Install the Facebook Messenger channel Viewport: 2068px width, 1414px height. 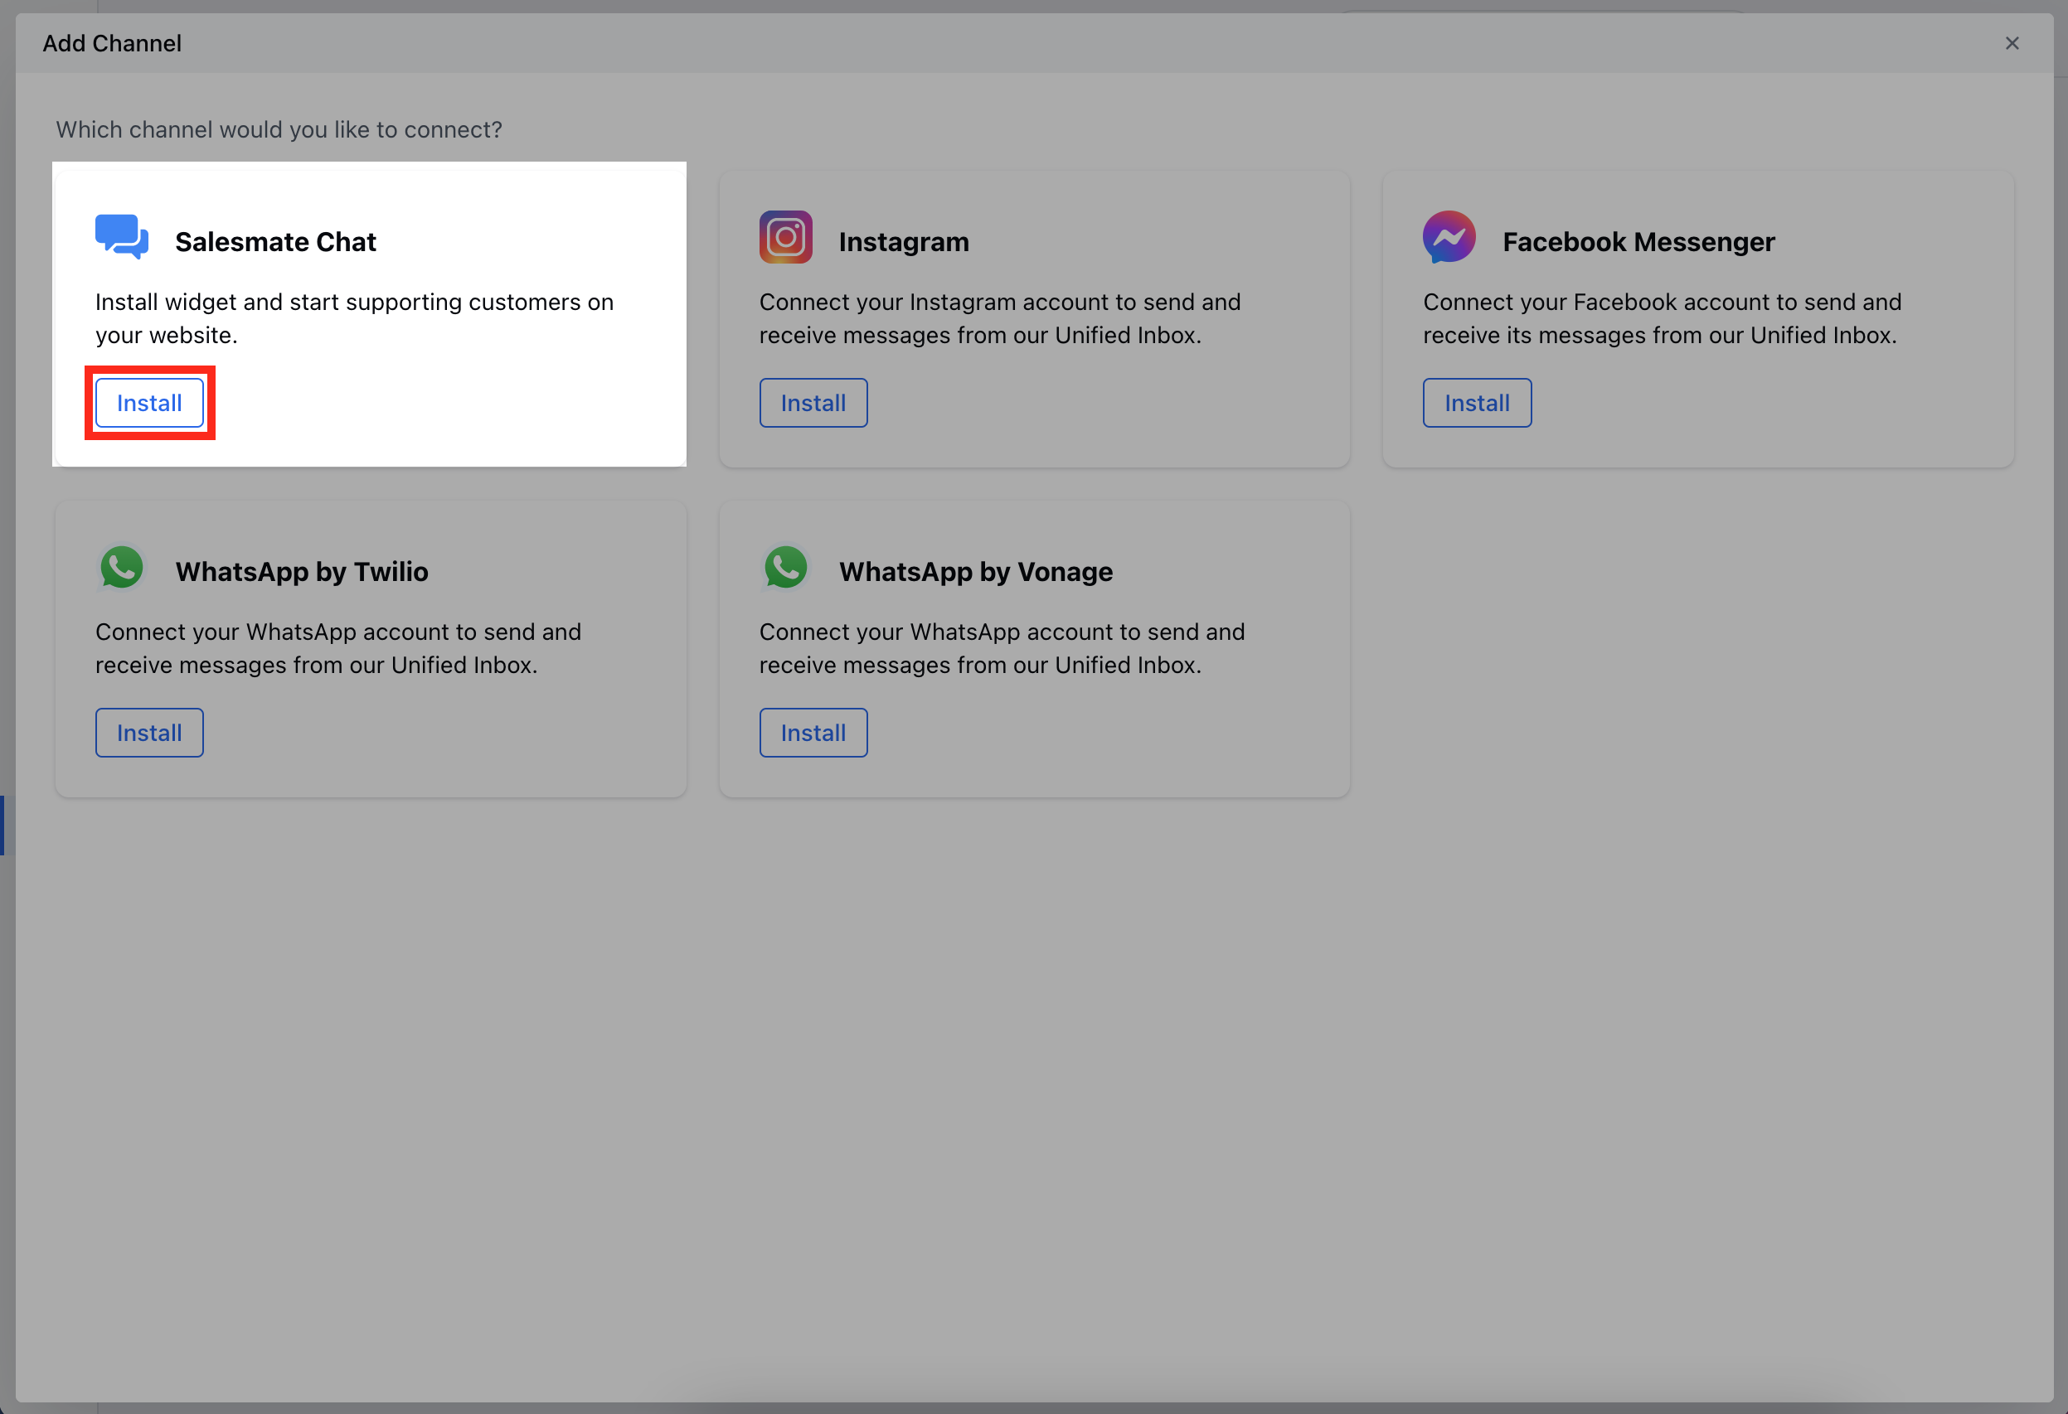click(x=1477, y=403)
